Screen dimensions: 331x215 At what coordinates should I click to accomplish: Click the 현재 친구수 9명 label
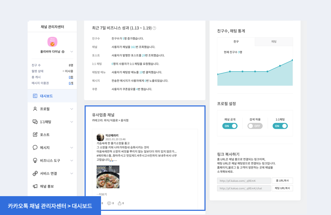tap(233, 52)
